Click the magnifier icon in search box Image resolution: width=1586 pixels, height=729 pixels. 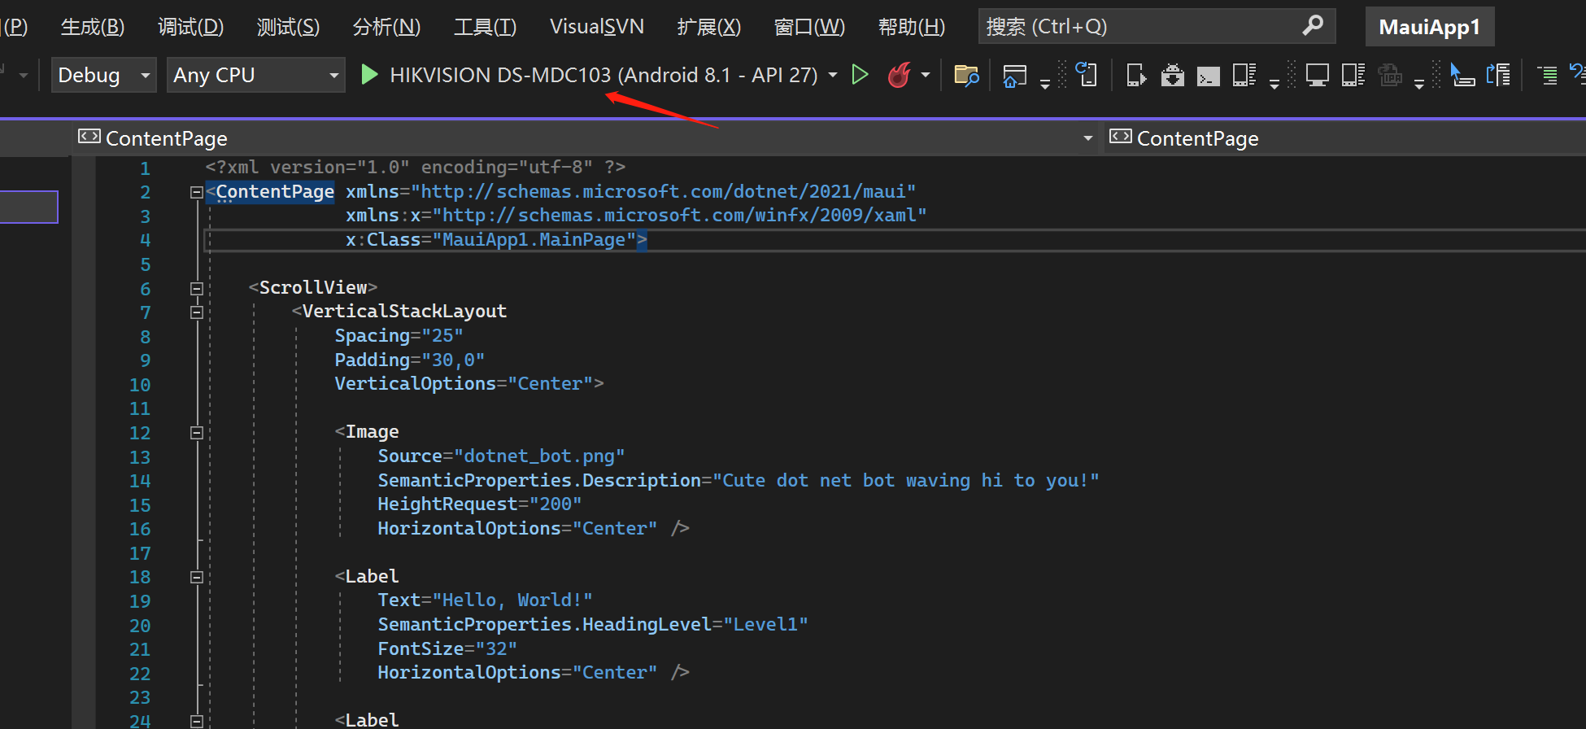coord(1313,26)
